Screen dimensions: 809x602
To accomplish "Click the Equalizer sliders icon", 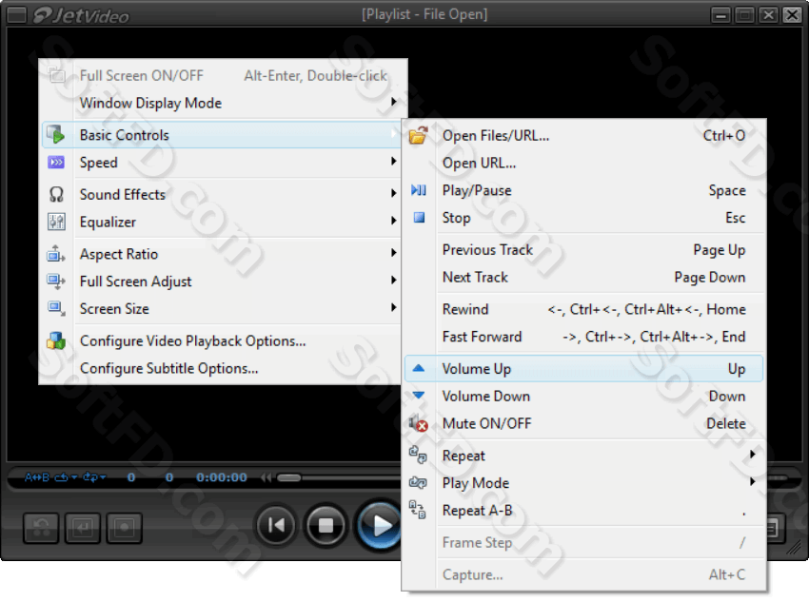I will [56, 222].
